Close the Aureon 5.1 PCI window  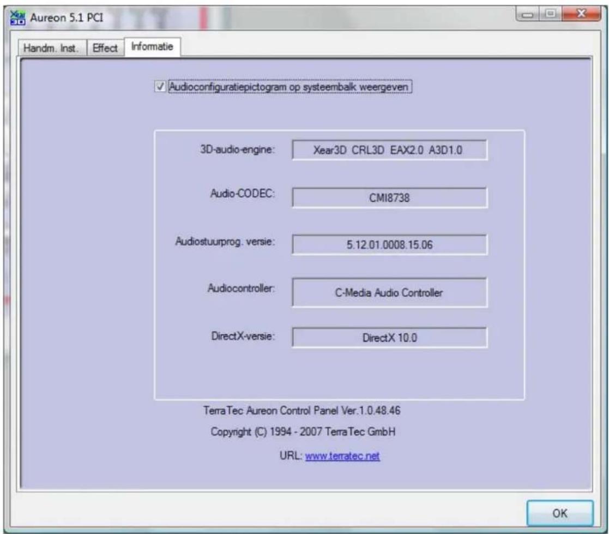[x=581, y=14]
